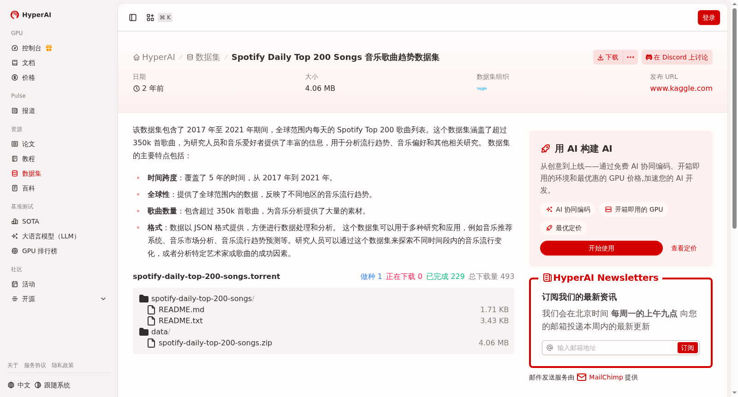This screenshot has width=738, height=397.
Task: Open 论文 in the sidebar
Action: click(x=29, y=144)
